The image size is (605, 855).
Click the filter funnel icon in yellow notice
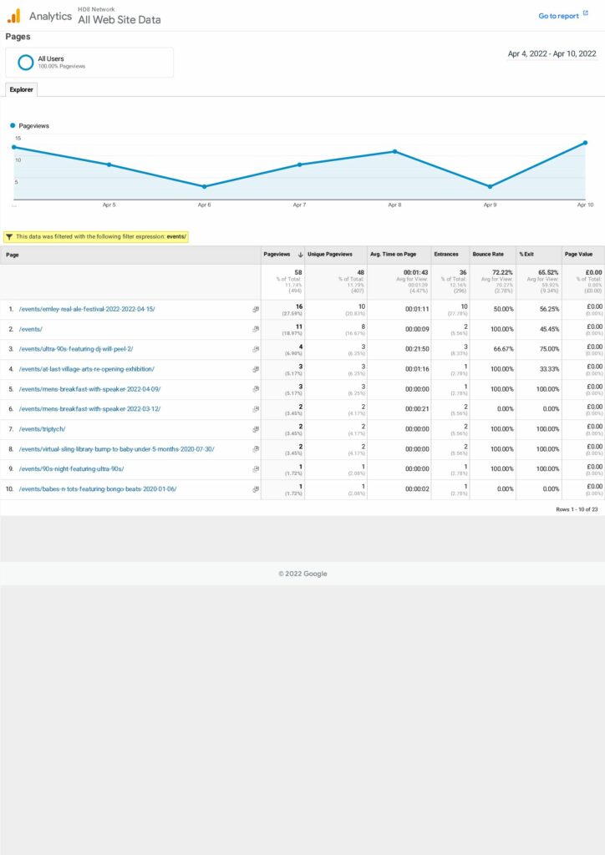(x=9, y=236)
